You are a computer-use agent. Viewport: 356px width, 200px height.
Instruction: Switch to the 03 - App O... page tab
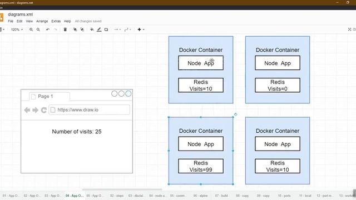(x=52, y=196)
